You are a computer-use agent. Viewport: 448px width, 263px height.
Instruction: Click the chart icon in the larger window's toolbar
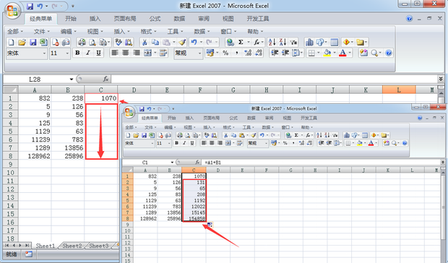click(309, 43)
